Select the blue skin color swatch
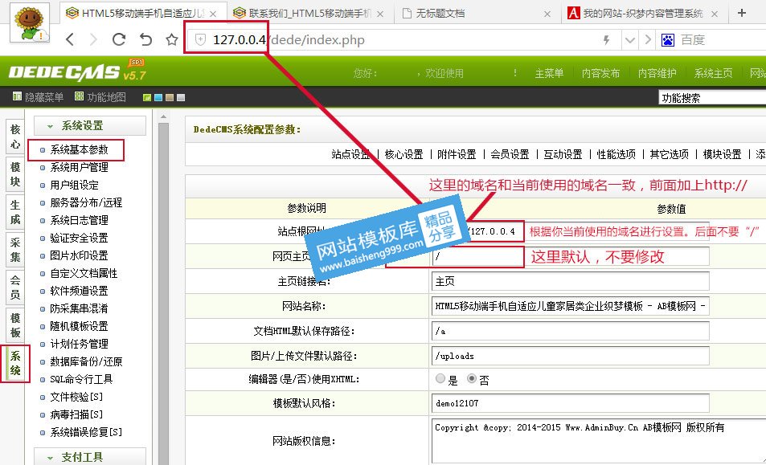 [158, 98]
